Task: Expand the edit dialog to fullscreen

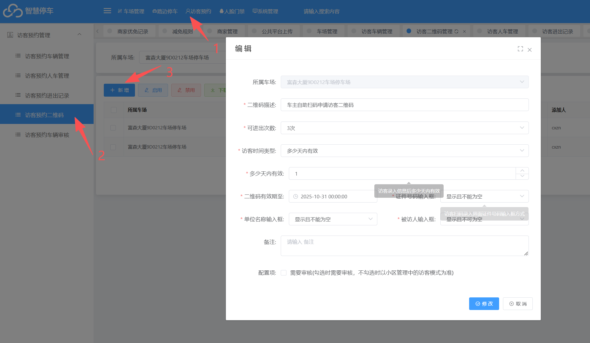Action: [520, 49]
